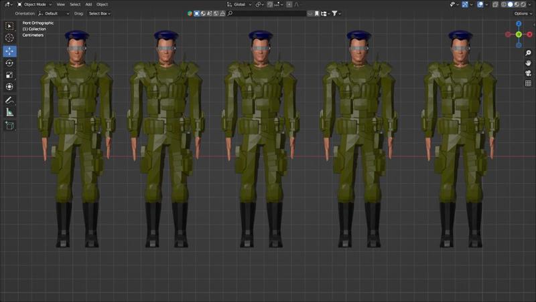
Task: Switch perspective/orthographic with grid icon
Action: coord(528,83)
